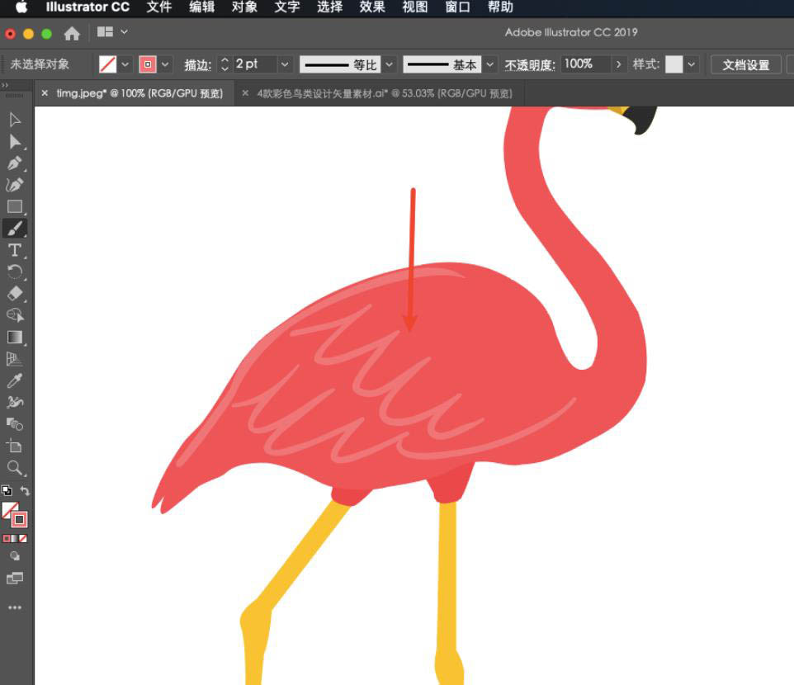Toggle the stroke color indicator active
The width and height of the screenshot is (794, 685).
pyautogui.click(x=19, y=518)
